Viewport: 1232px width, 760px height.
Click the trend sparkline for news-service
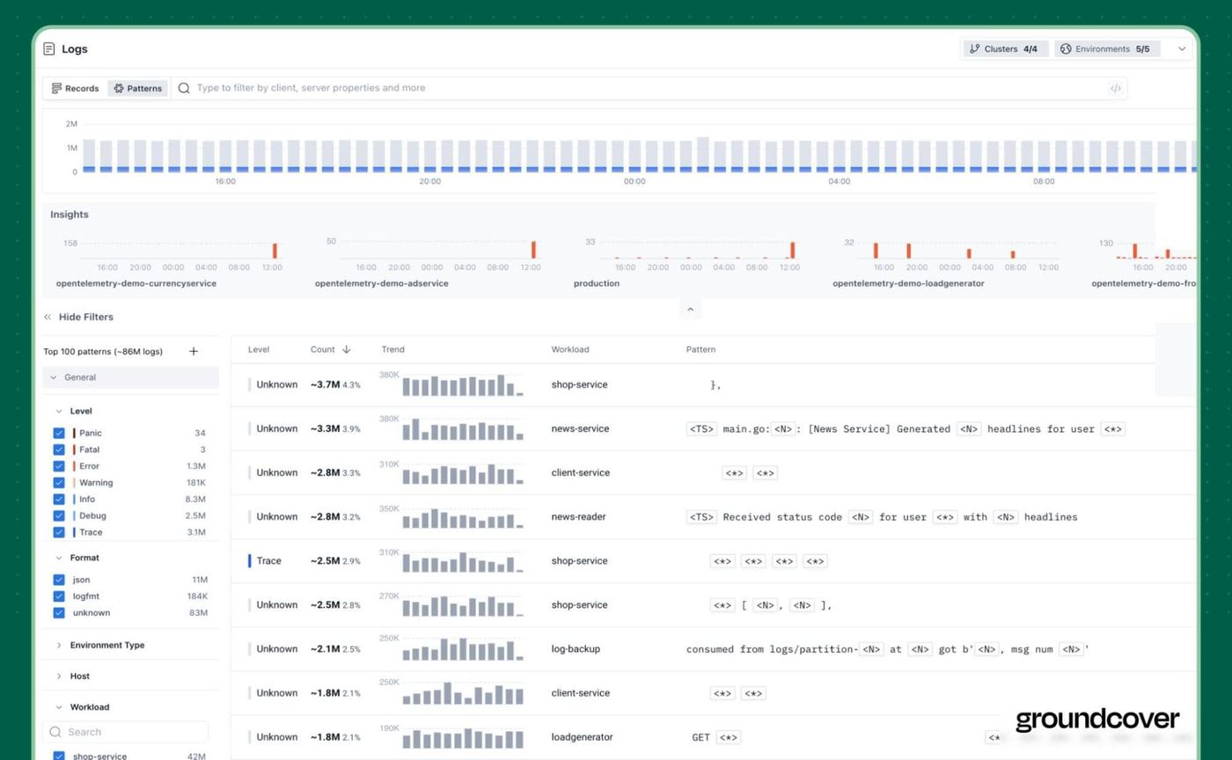coord(463,429)
